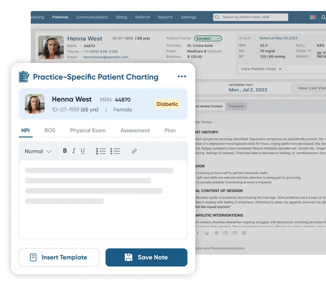Click the Save Note button
Viewport: 326px width, 285px height.
point(146,257)
